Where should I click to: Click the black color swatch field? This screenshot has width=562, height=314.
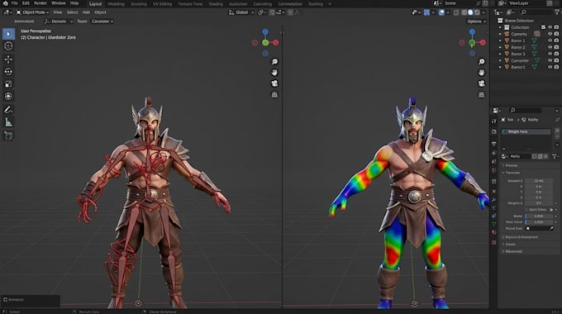[x=539, y=228]
